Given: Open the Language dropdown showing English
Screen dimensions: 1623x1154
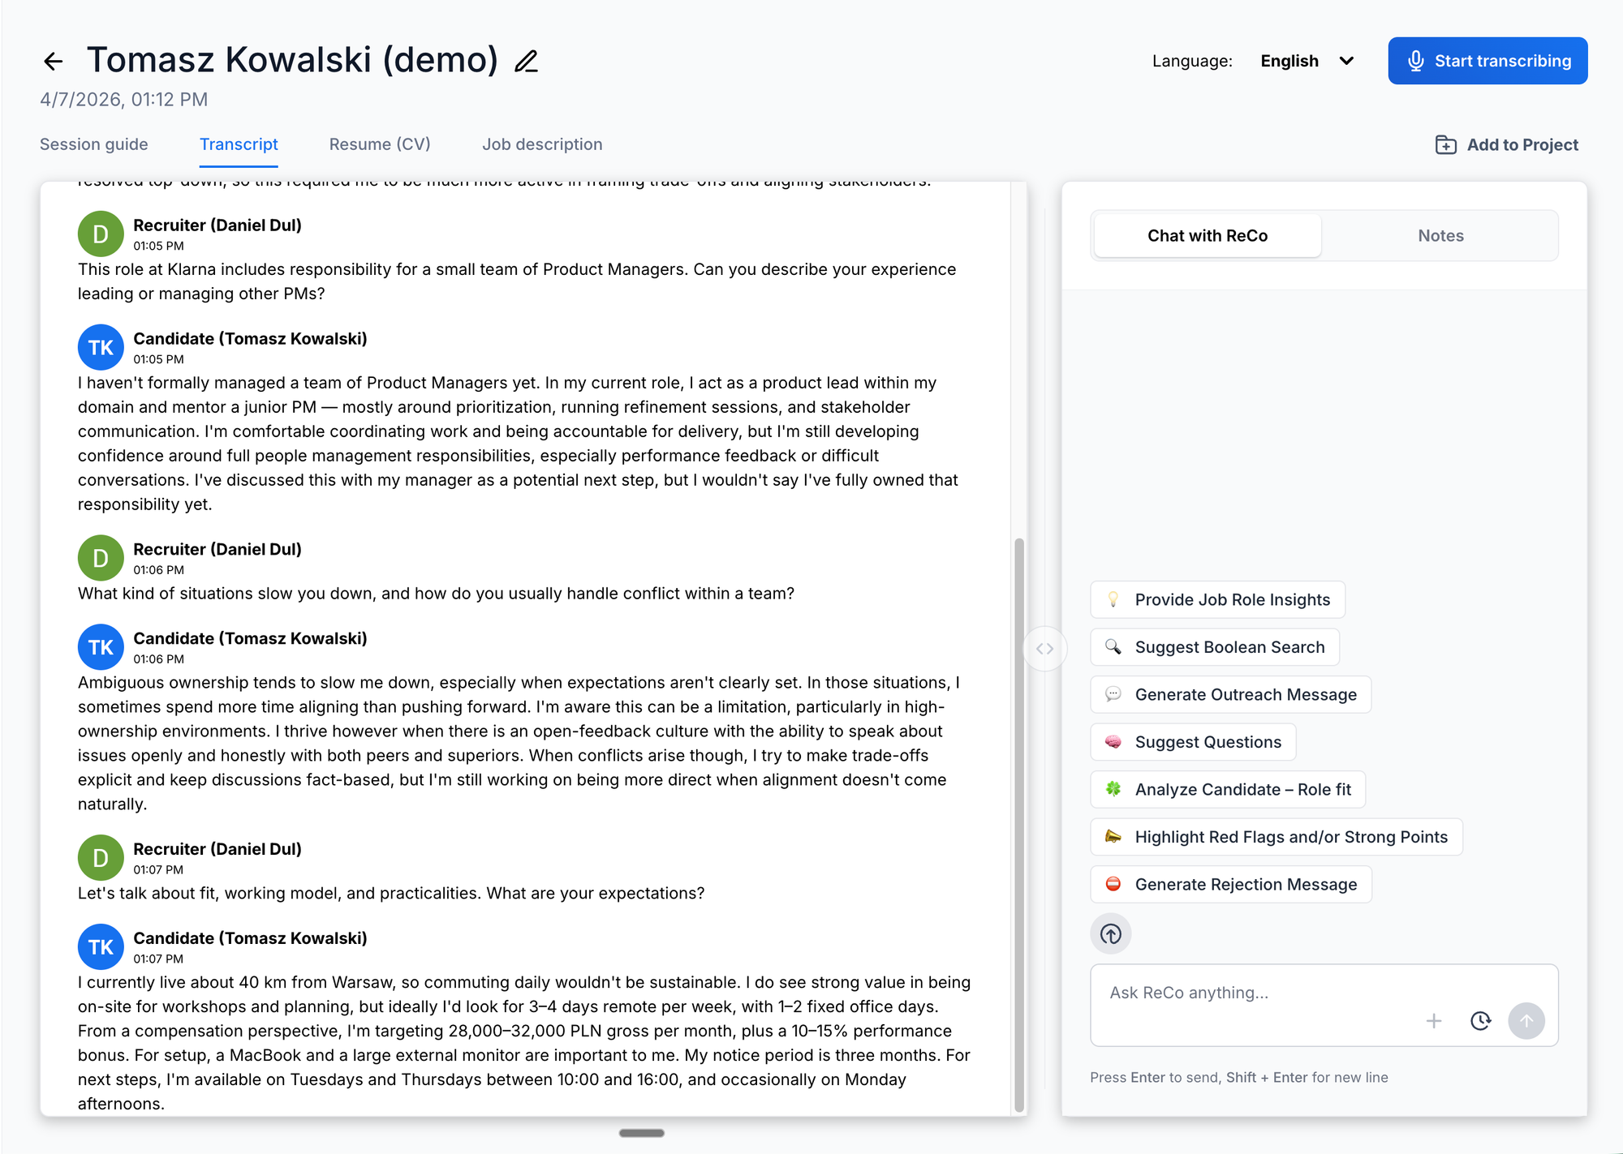Looking at the screenshot, I should tap(1307, 61).
